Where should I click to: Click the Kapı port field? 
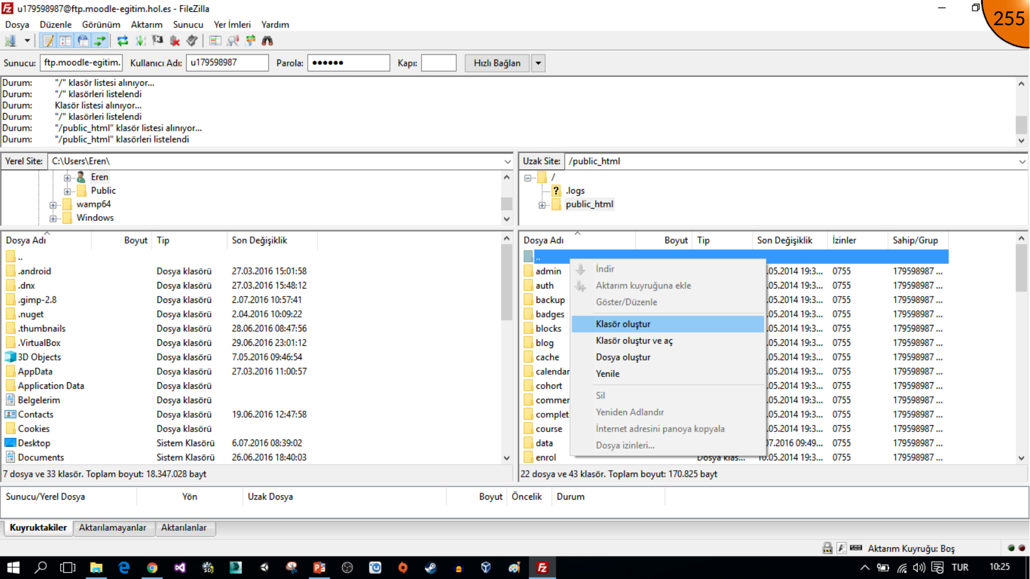click(439, 63)
